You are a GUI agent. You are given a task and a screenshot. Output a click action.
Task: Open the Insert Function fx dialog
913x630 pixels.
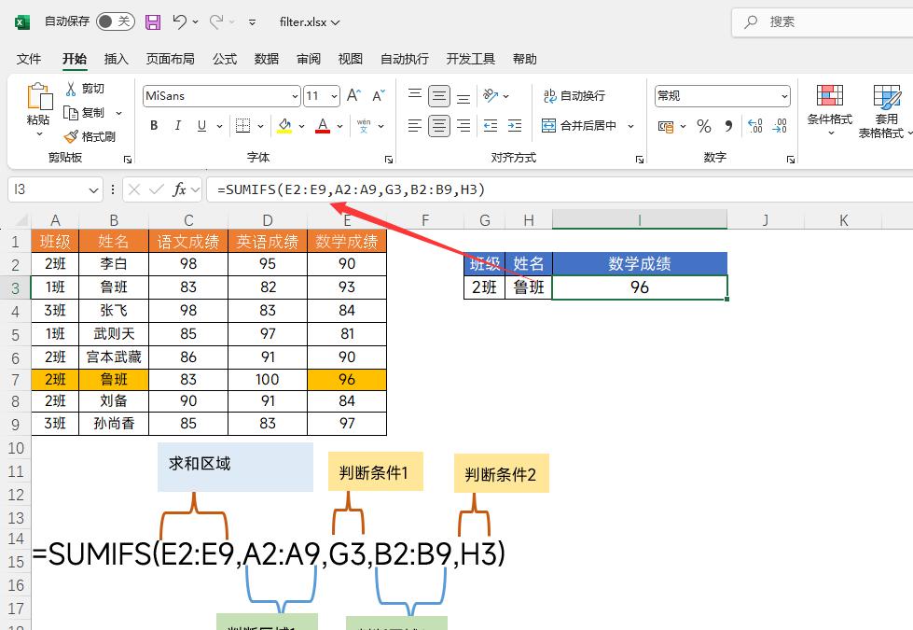(x=179, y=189)
